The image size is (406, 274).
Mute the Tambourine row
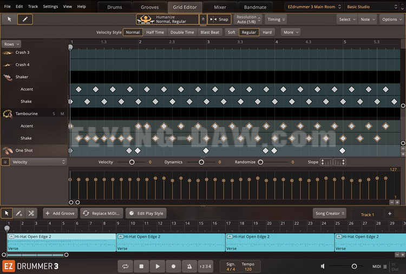[x=62, y=113]
